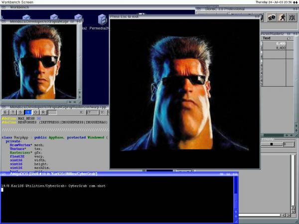Click the 'DrawVertex* mesh' code line

(26, 145)
